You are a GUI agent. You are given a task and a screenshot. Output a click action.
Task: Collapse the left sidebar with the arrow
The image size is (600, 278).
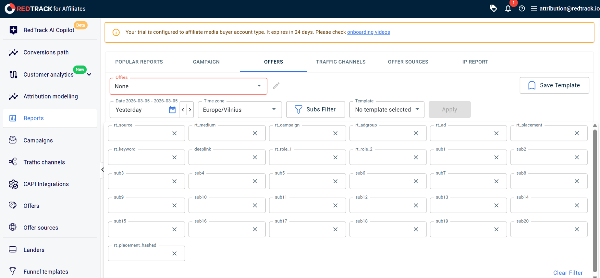coord(102,170)
